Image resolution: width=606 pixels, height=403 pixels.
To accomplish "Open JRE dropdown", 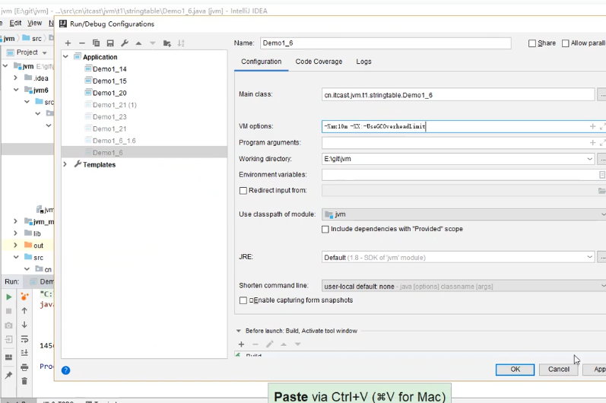I will pos(589,257).
